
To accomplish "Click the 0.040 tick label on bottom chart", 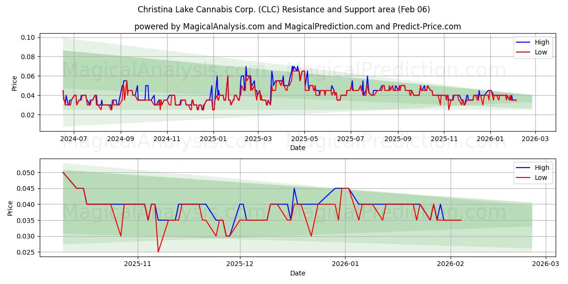I will (x=27, y=204).
